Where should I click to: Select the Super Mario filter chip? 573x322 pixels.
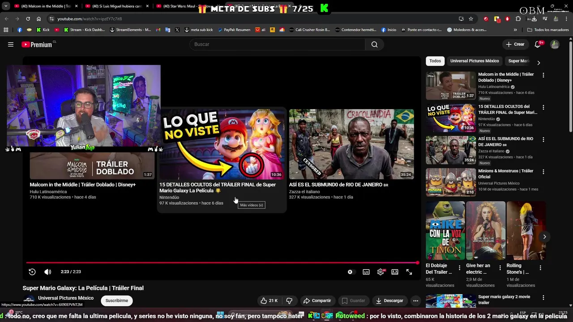[x=519, y=61]
